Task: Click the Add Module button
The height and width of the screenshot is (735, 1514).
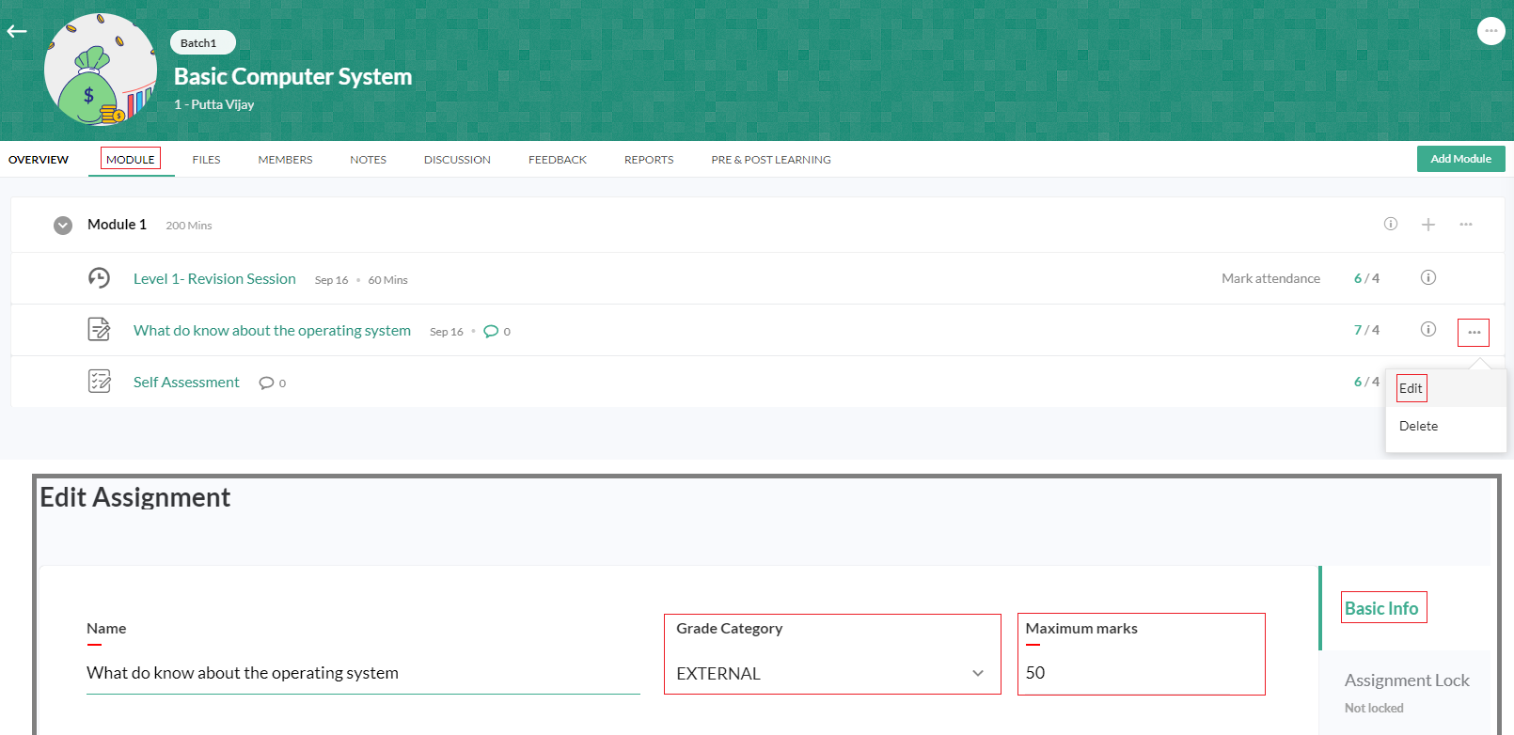Action: click(1460, 159)
